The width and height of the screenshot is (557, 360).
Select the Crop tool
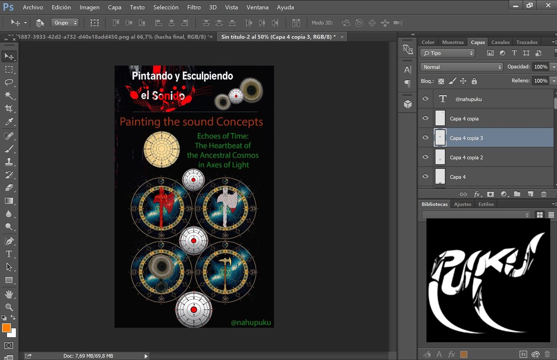9,108
